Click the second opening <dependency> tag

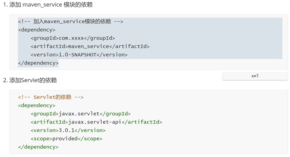37,106
